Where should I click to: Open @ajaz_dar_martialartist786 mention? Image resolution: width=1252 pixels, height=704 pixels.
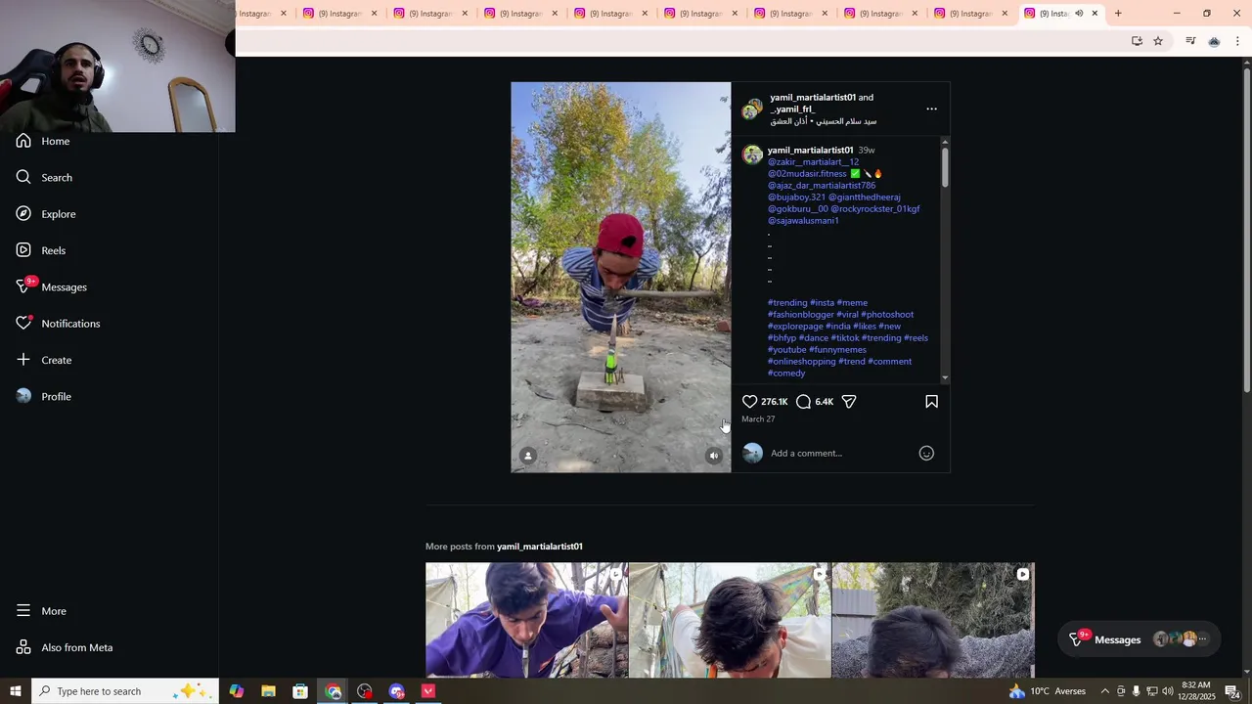[x=822, y=186]
